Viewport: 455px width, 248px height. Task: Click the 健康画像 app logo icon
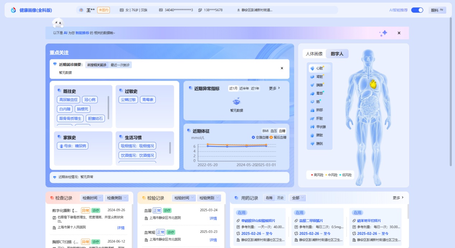[14, 10]
